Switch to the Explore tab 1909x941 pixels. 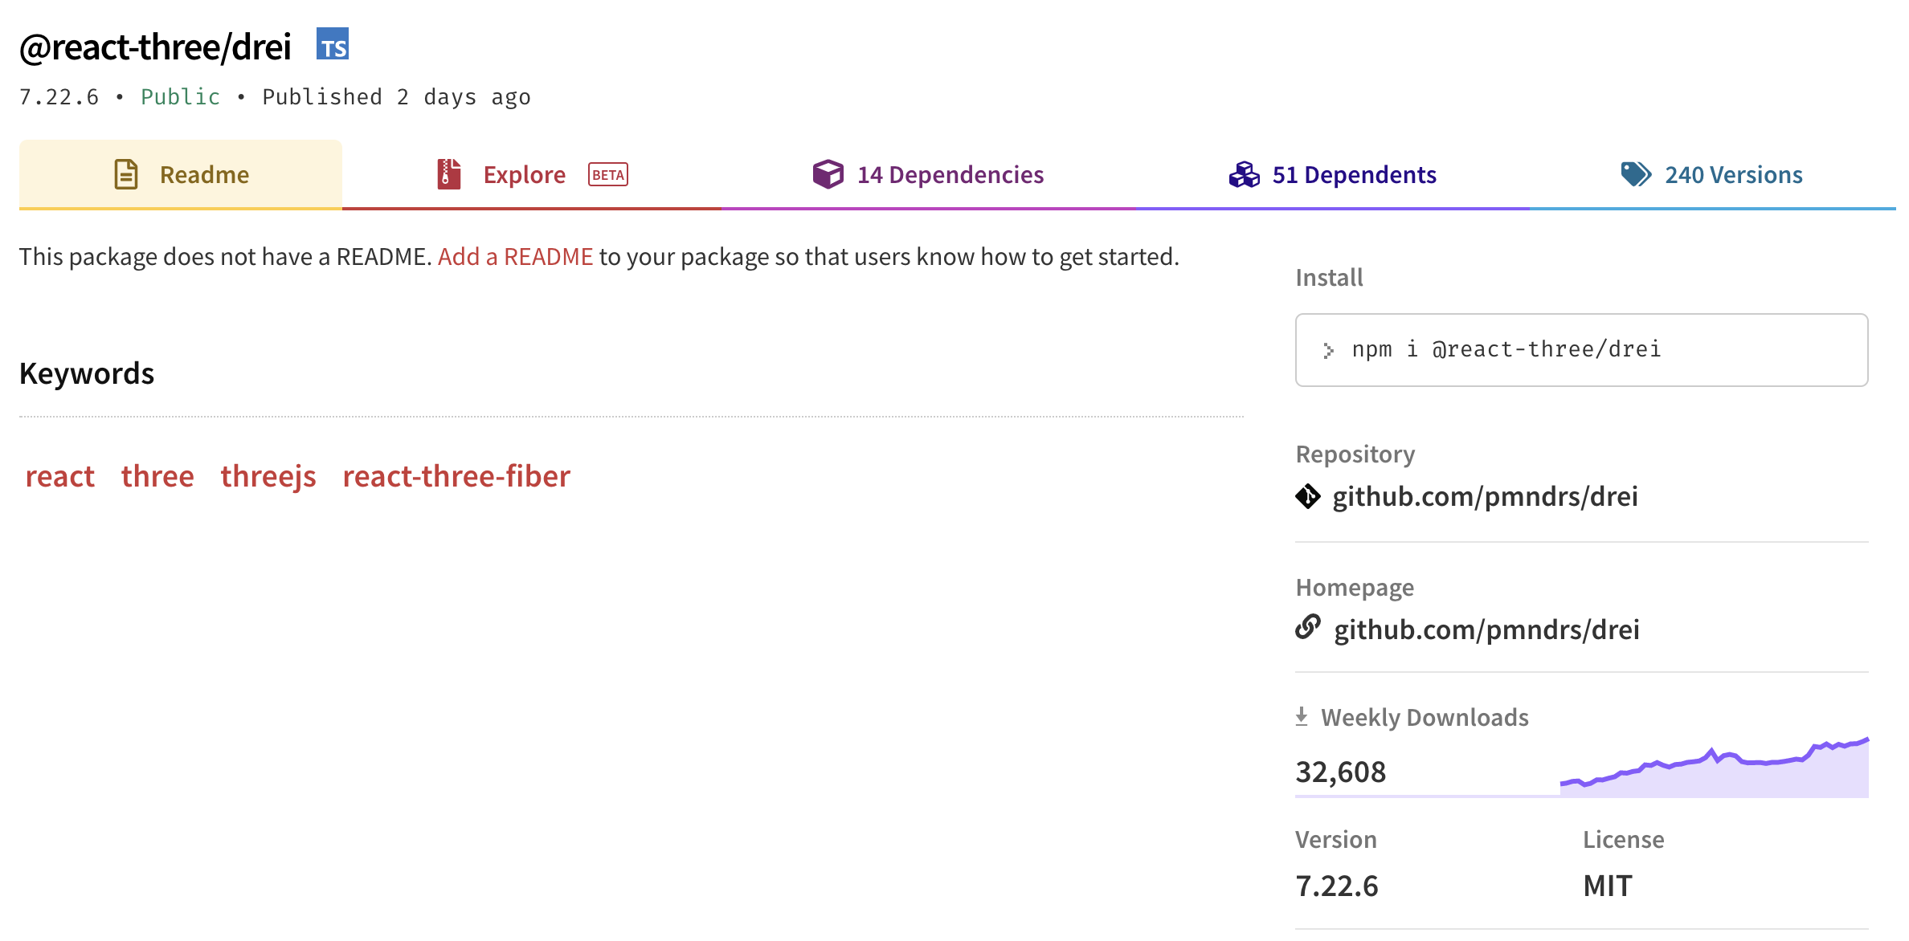524,173
